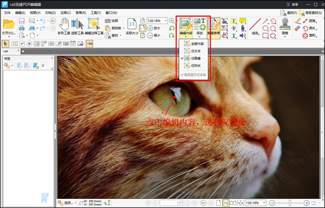
Task: Pick the strikethrough text tool
Action: pyautogui.click(x=234, y=28)
